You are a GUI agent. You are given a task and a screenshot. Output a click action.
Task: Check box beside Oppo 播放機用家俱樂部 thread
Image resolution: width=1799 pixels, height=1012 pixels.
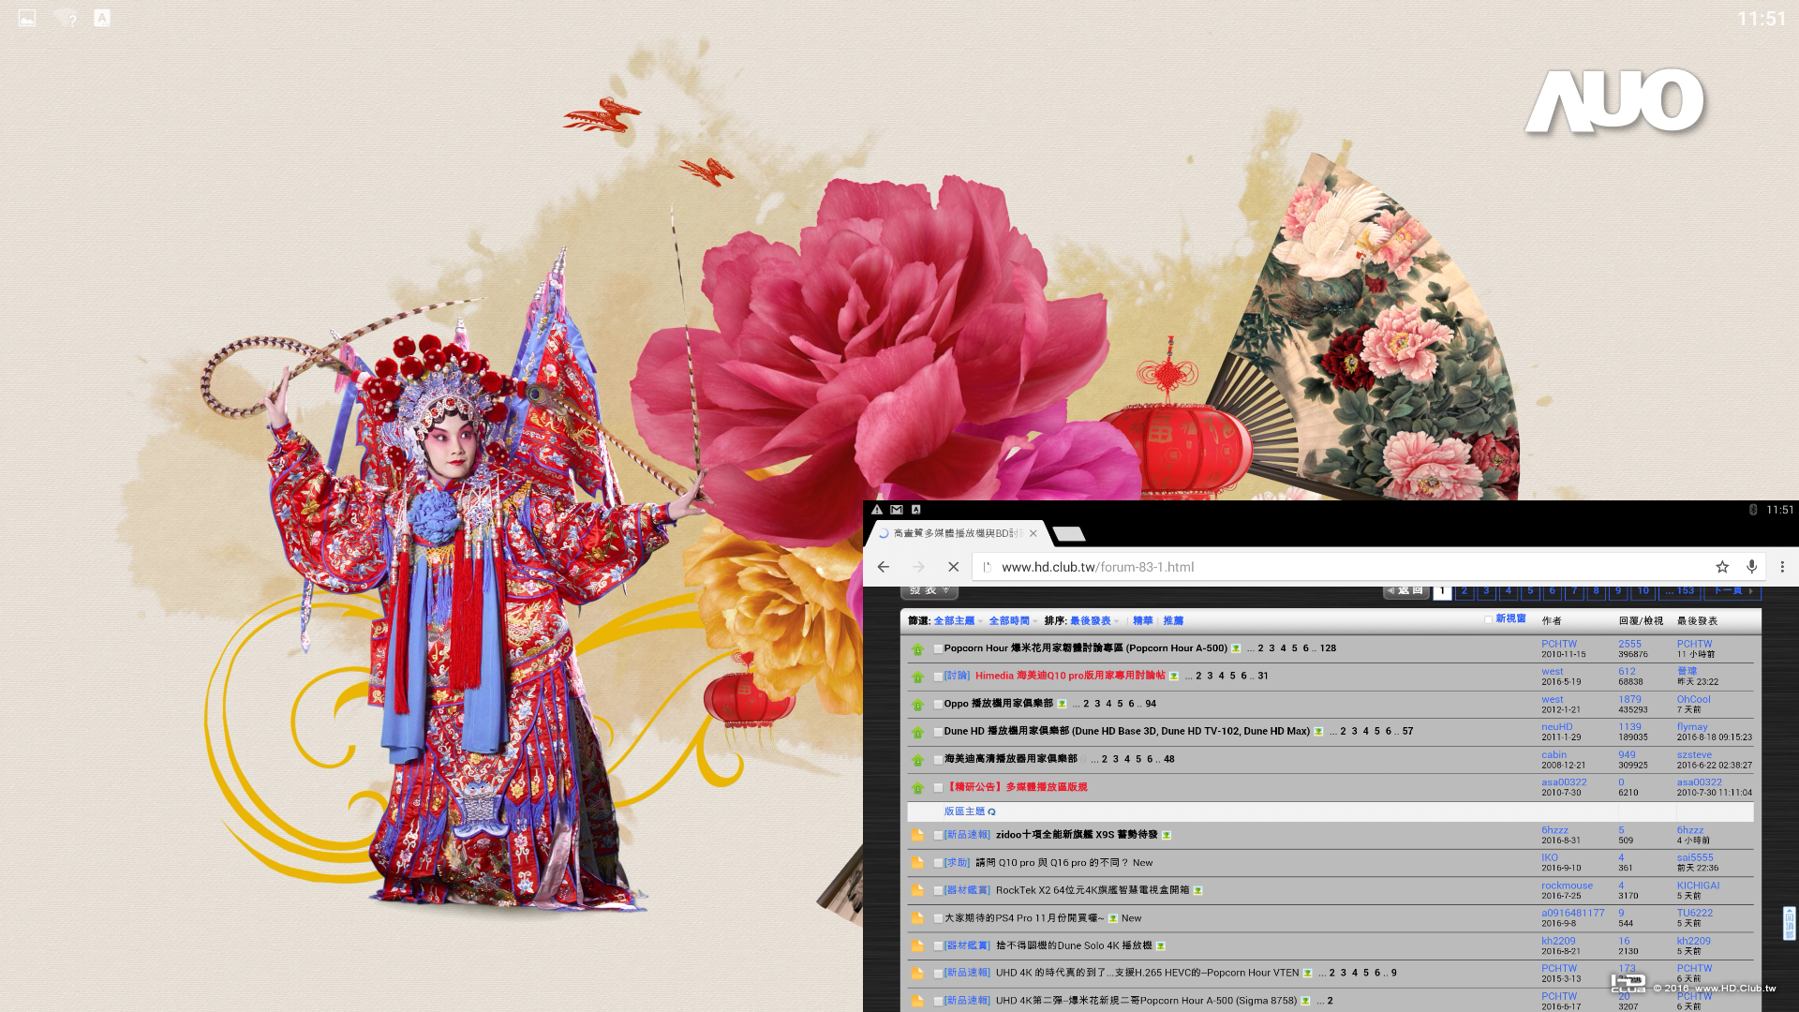click(937, 705)
